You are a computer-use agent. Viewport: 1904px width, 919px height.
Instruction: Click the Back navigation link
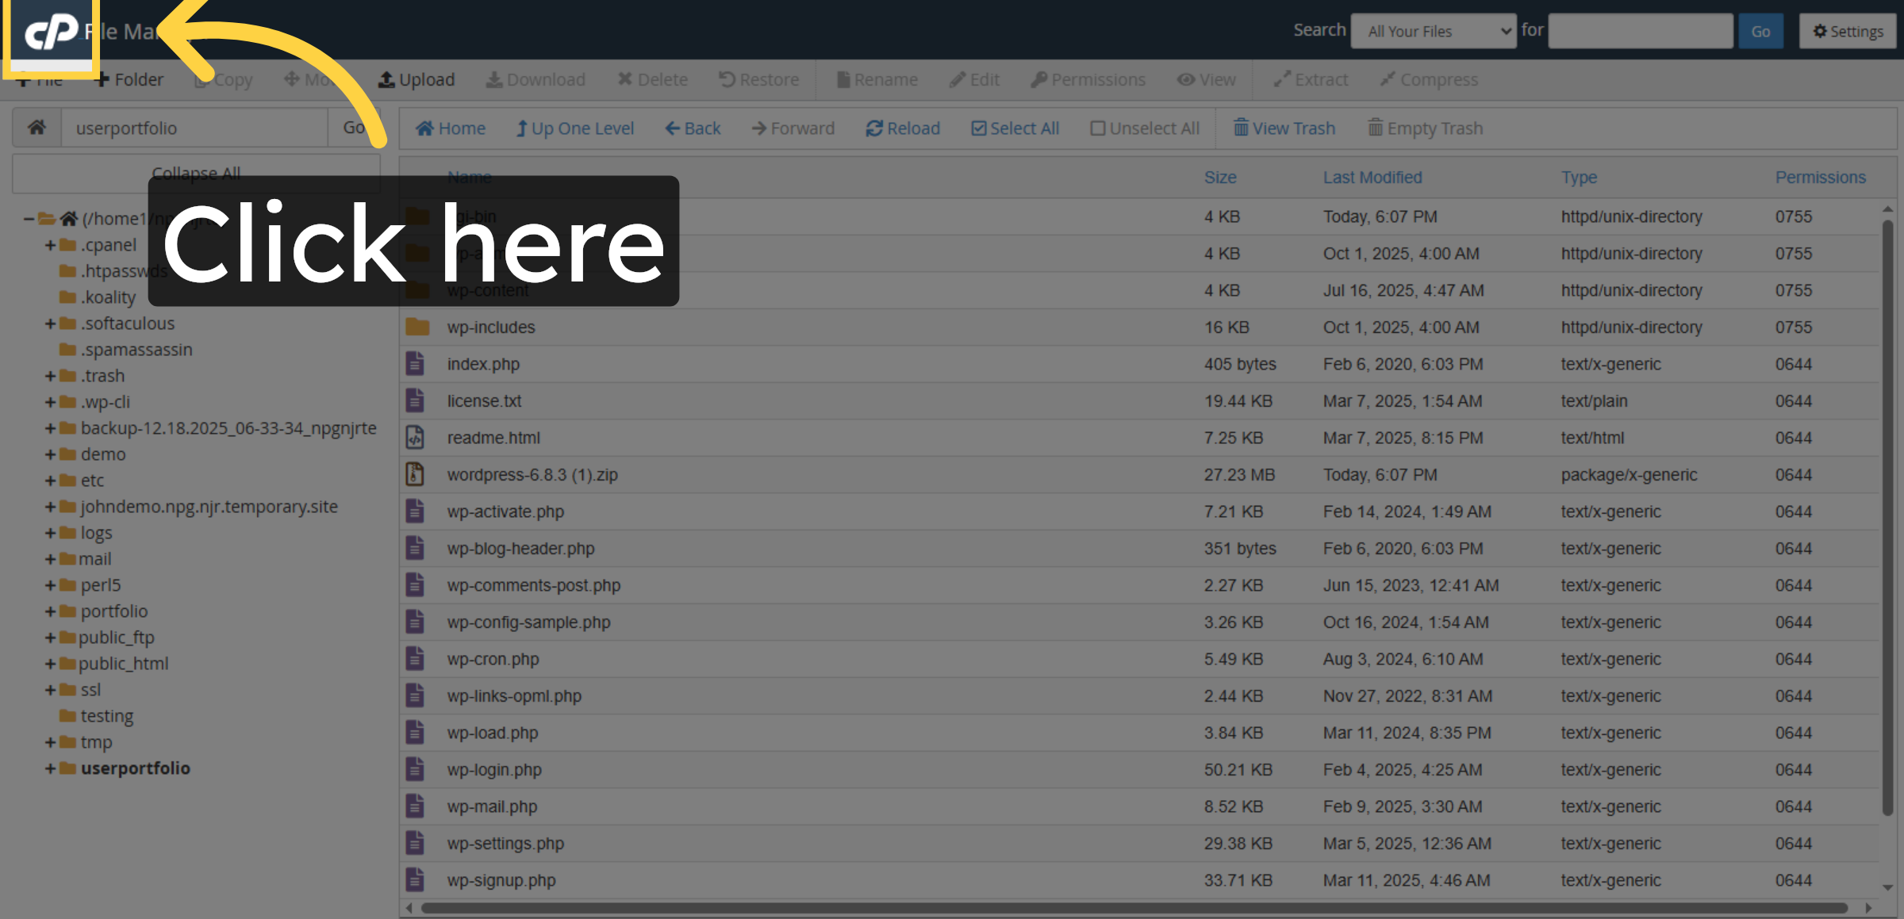click(693, 128)
